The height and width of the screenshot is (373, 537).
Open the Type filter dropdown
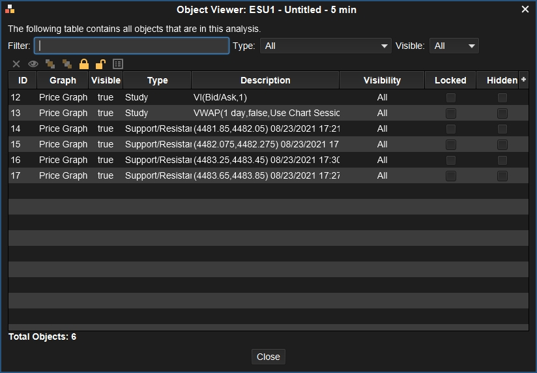click(325, 46)
